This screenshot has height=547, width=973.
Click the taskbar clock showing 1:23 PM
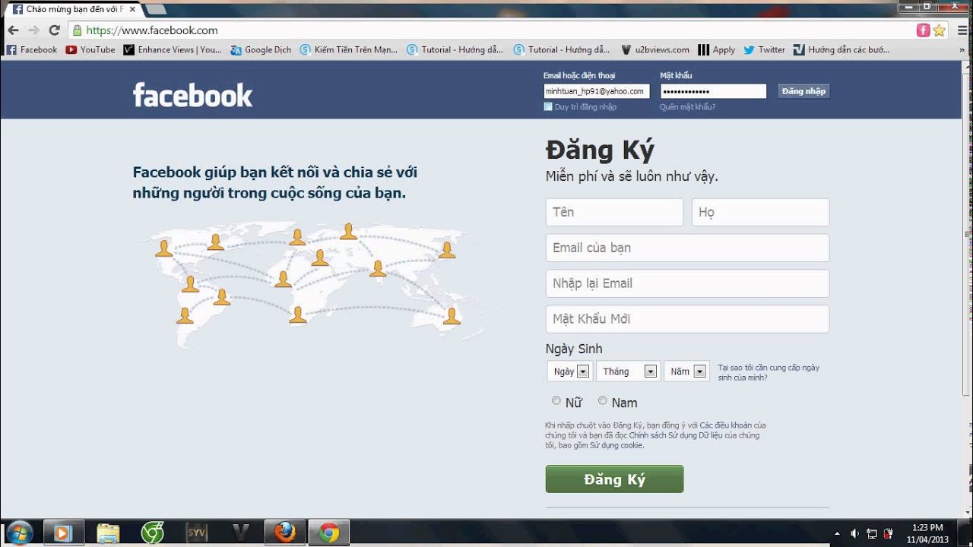(927, 533)
